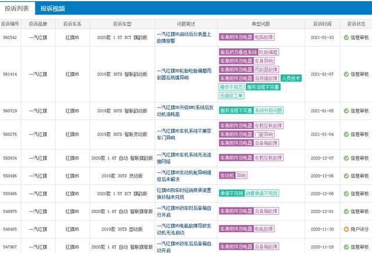This screenshot has height=253, width=372.
Task: Open complaint link 一汽红旗H5电瓶故障导致发动机无法启动
Action: pyautogui.click(x=184, y=229)
